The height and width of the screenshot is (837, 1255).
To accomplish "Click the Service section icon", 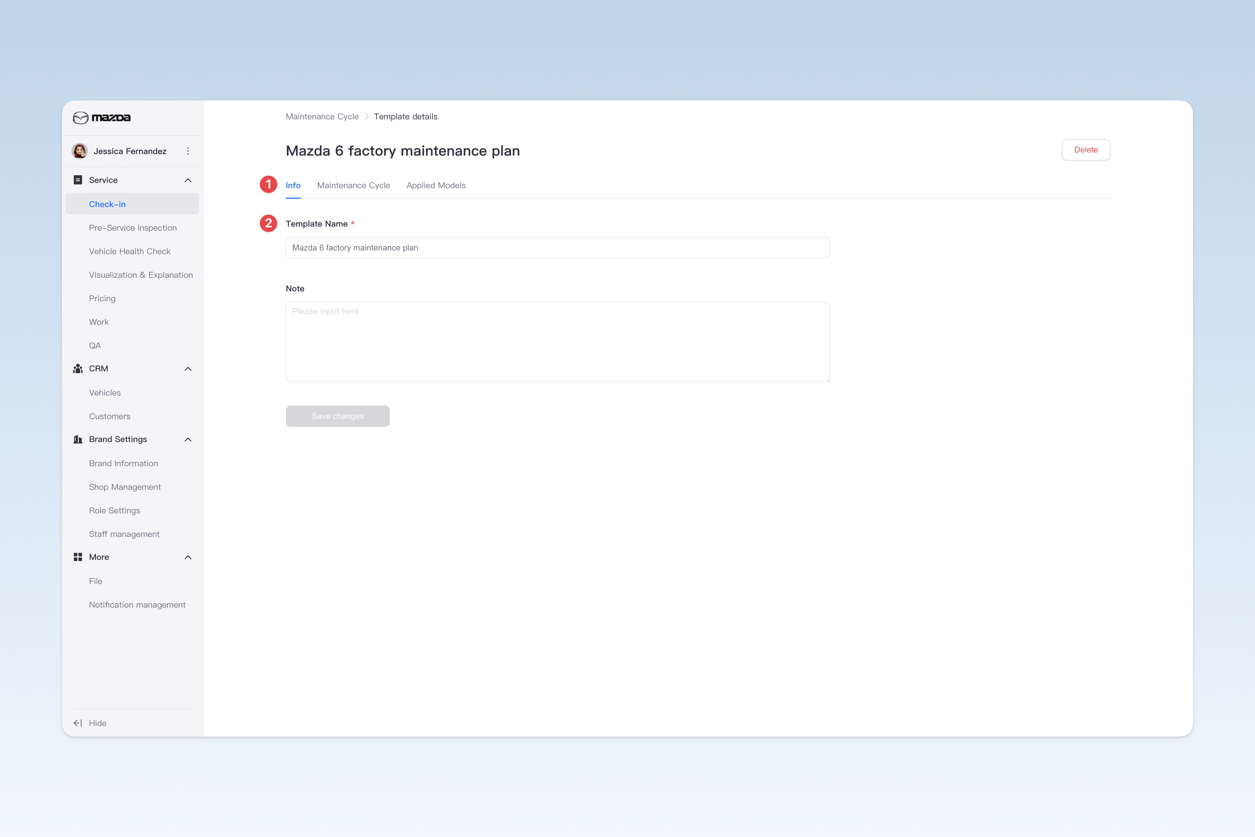I will pyautogui.click(x=78, y=180).
